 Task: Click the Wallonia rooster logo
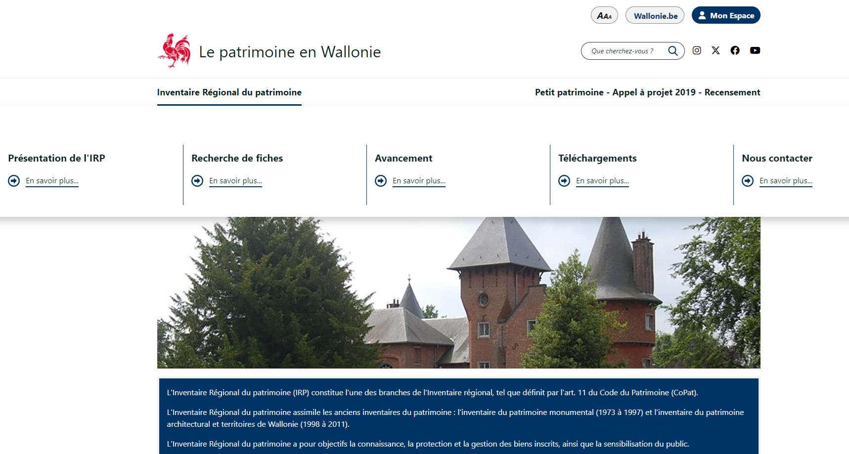point(175,51)
